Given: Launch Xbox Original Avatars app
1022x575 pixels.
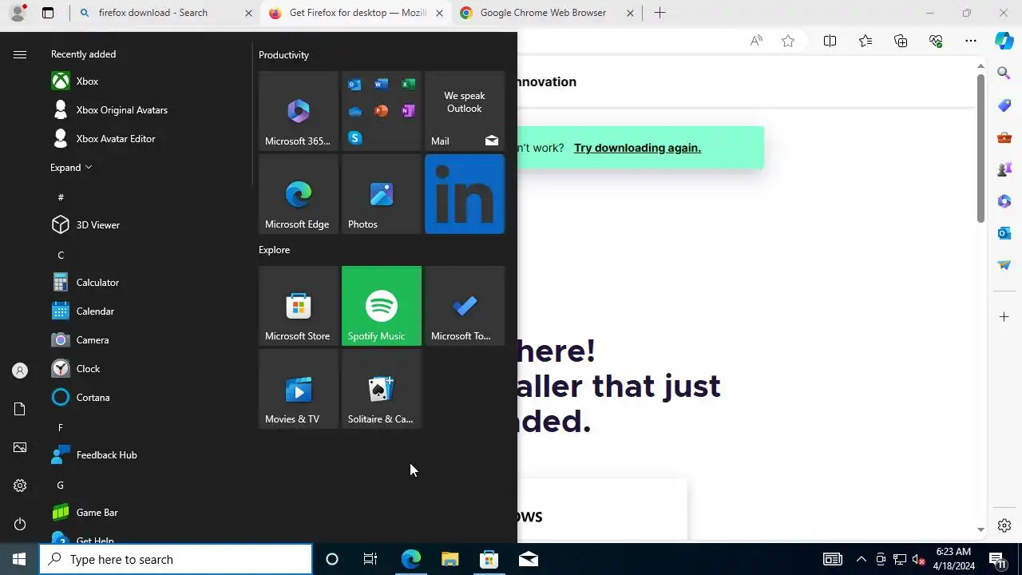Looking at the screenshot, I should pyautogui.click(x=149, y=110).
